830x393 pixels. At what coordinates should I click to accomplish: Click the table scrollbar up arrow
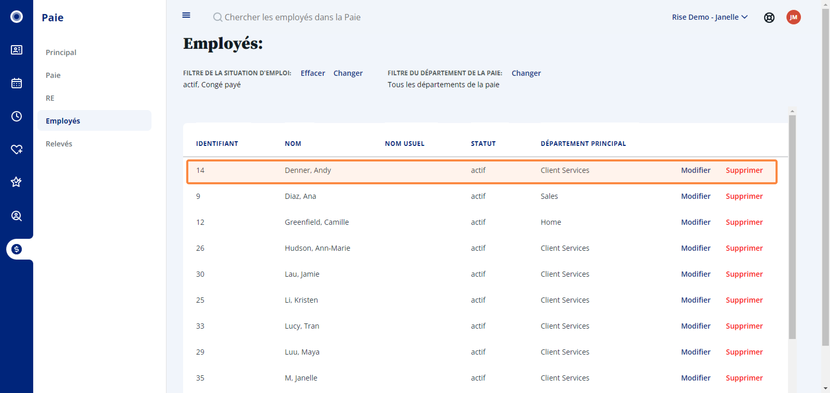pyautogui.click(x=792, y=111)
